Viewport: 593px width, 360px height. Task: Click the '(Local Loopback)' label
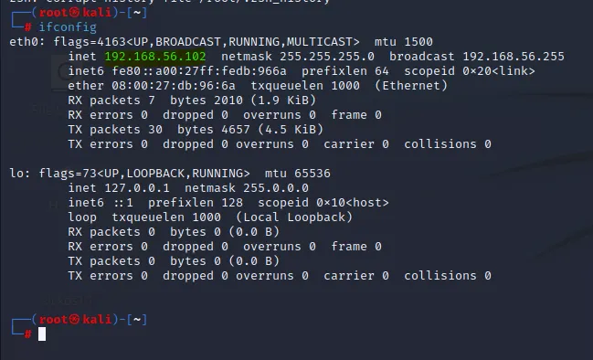click(294, 217)
